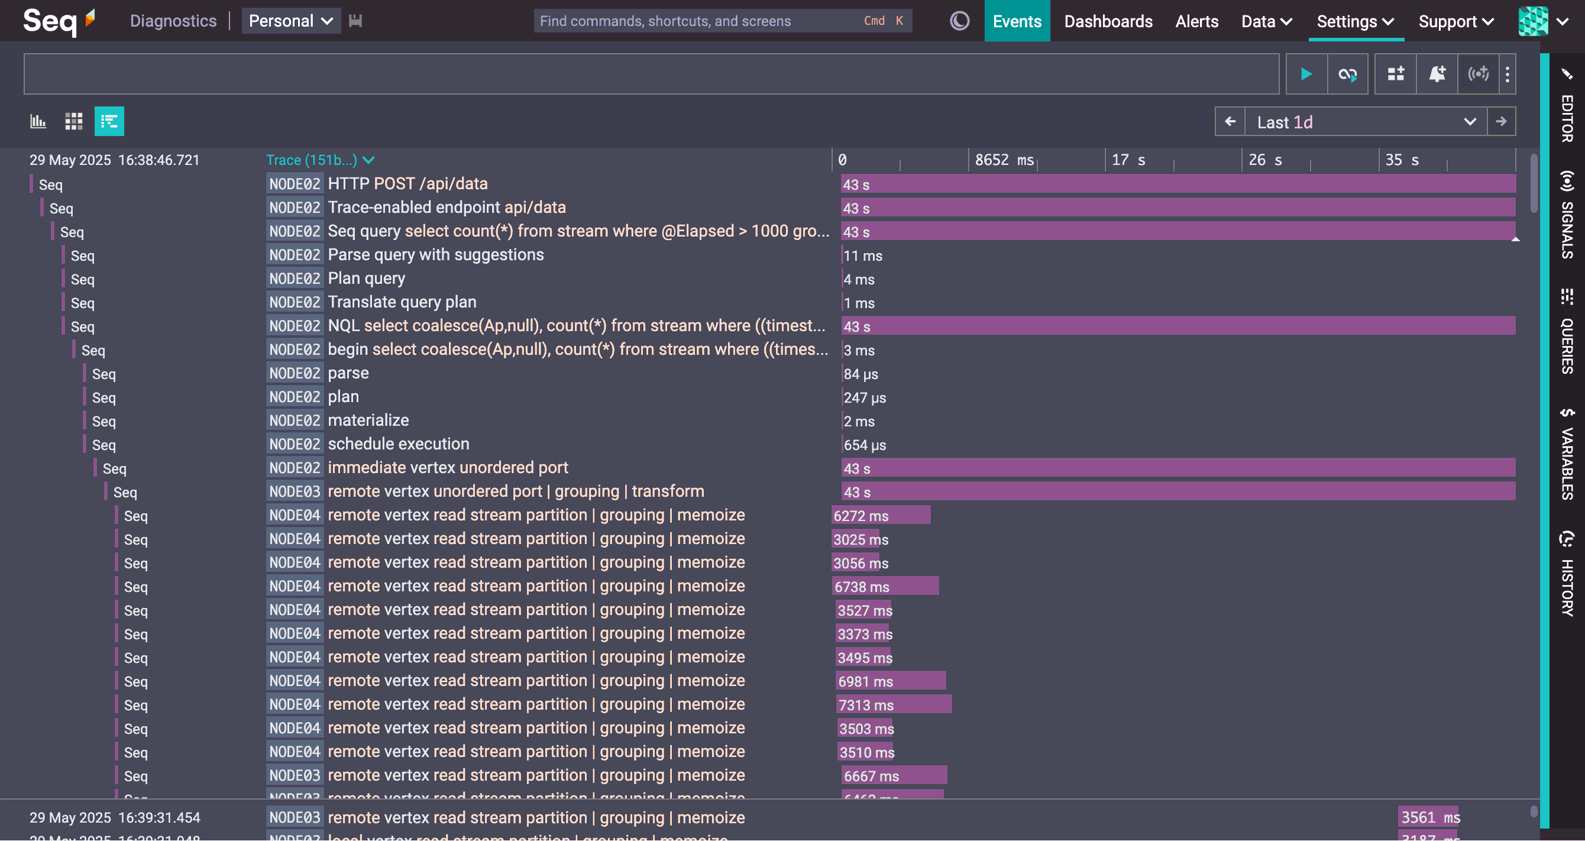Run the query with the play button

[1306, 75]
